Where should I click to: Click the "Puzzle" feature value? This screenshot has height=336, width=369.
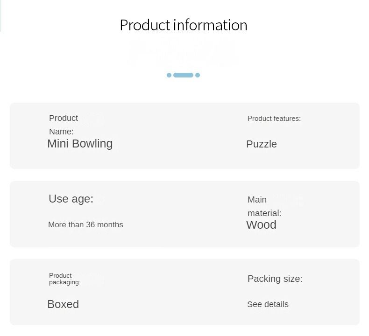click(x=262, y=144)
